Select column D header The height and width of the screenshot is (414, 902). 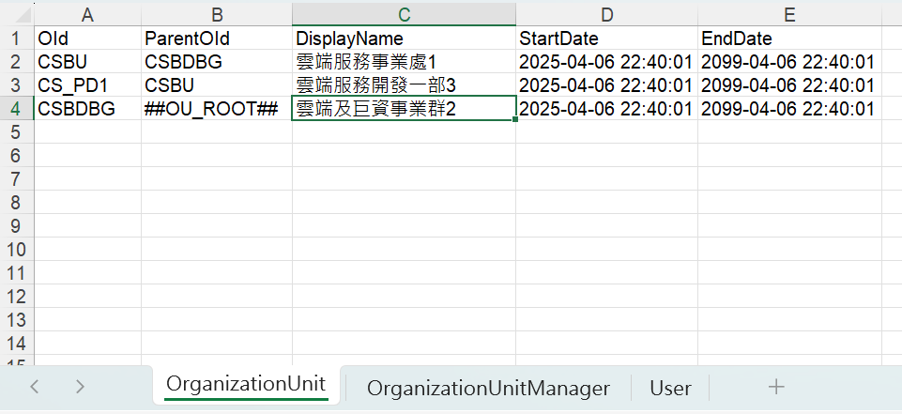tap(606, 14)
